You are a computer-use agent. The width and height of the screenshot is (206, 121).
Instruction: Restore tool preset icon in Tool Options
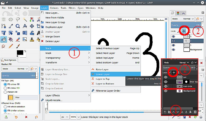point(16,117)
